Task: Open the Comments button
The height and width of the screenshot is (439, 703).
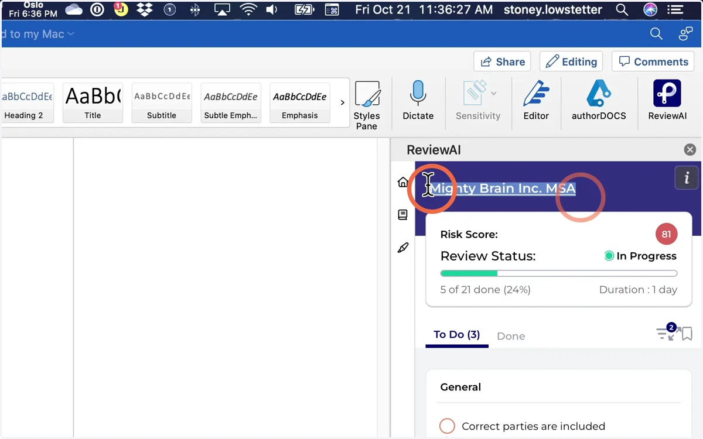Action: coord(653,61)
